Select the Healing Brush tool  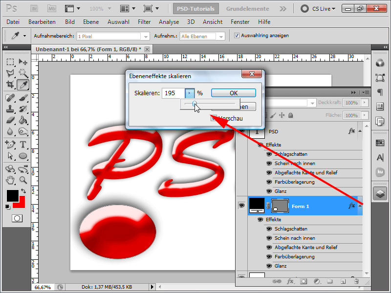[10, 98]
